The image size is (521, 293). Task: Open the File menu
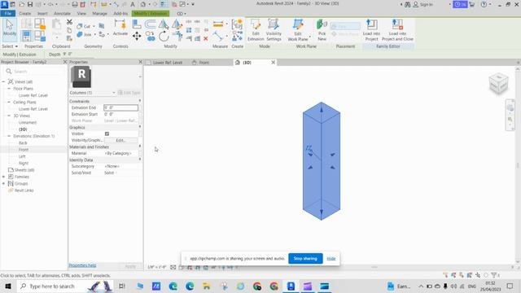pos(7,14)
